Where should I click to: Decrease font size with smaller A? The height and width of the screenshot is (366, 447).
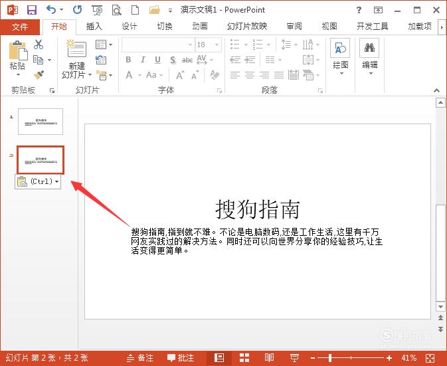pos(195,75)
